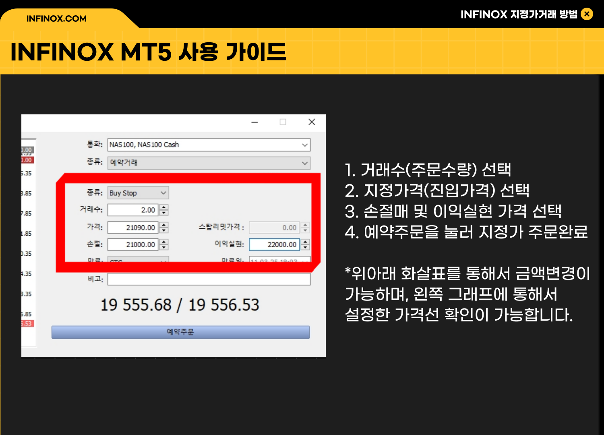
Task: Click instruction line 3. 손절매 및 이익실현
Action: click(453, 211)
